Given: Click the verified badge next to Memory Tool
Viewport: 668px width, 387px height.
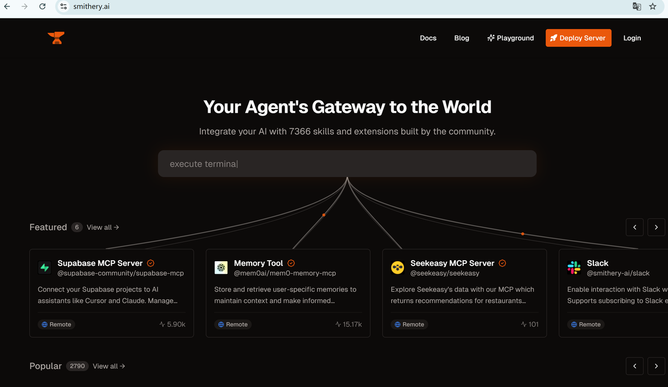Looking at the screenshot, I should [291, 263].
